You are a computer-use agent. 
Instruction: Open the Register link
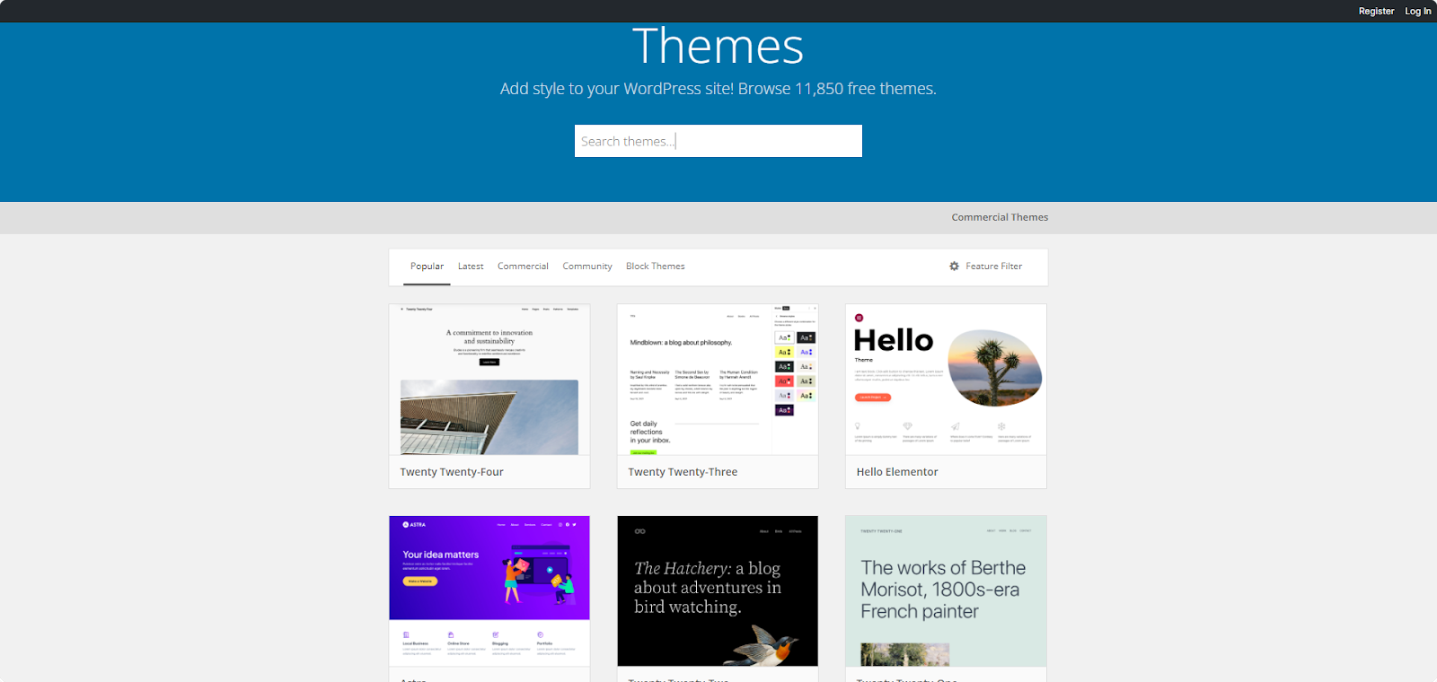coord(1376,11)
